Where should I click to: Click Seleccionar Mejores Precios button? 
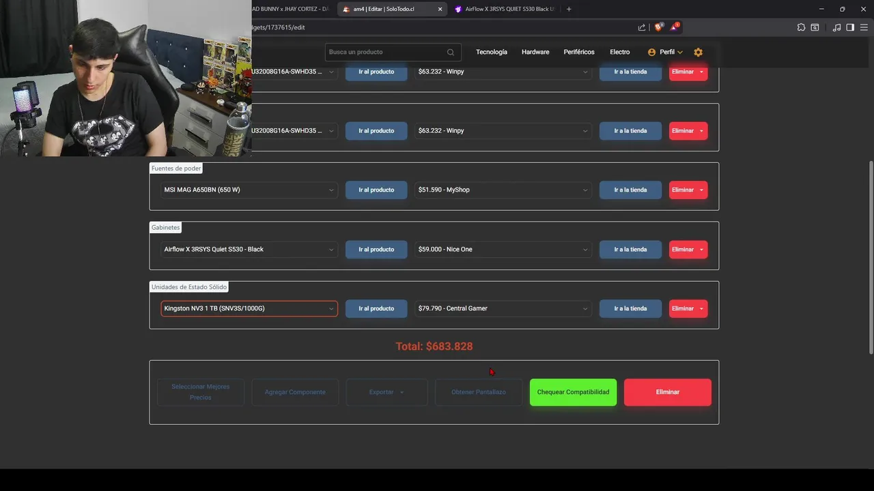(201, 392)
